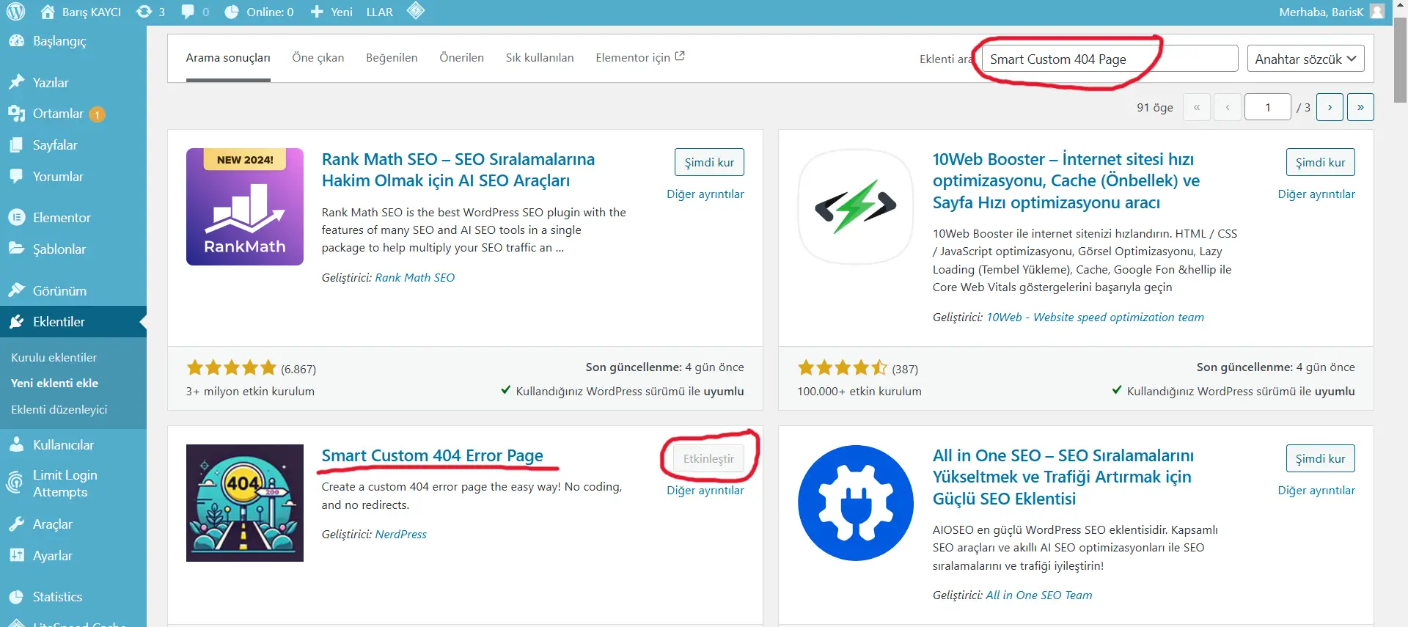Open Limit Login Attempts menu
This screenshot has width=1408, height=627.
65,484
